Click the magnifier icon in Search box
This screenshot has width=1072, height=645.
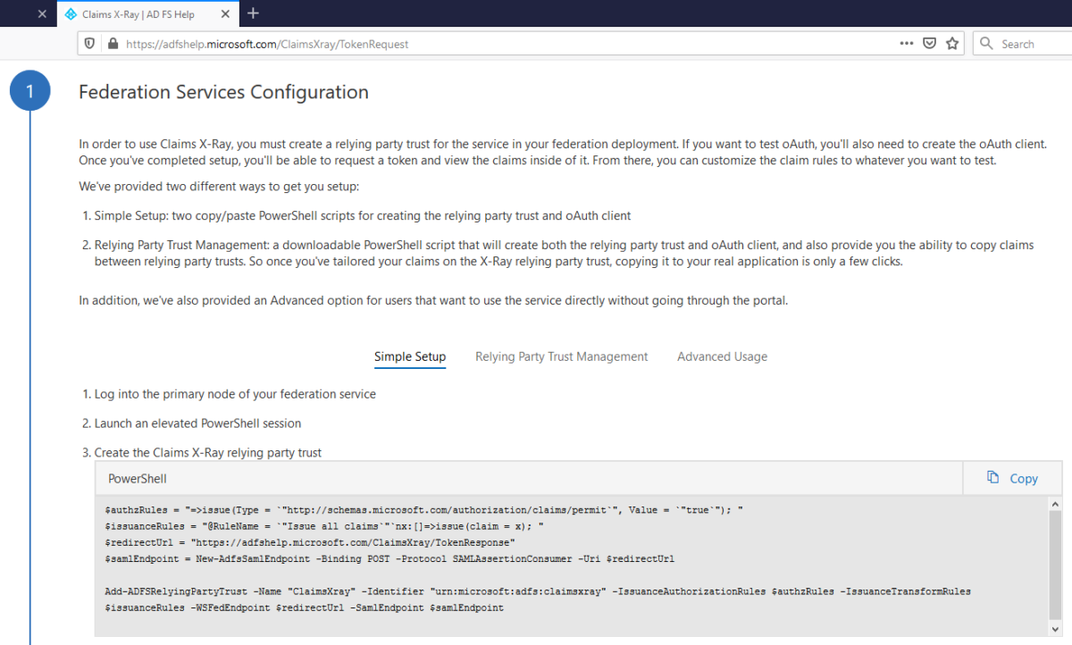tap(986, 44)
